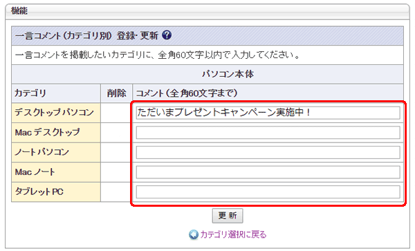Viewport: 415px width, 251px height.
Task: Focus the タブレットPC comment field
Action: tap(268, 192)
